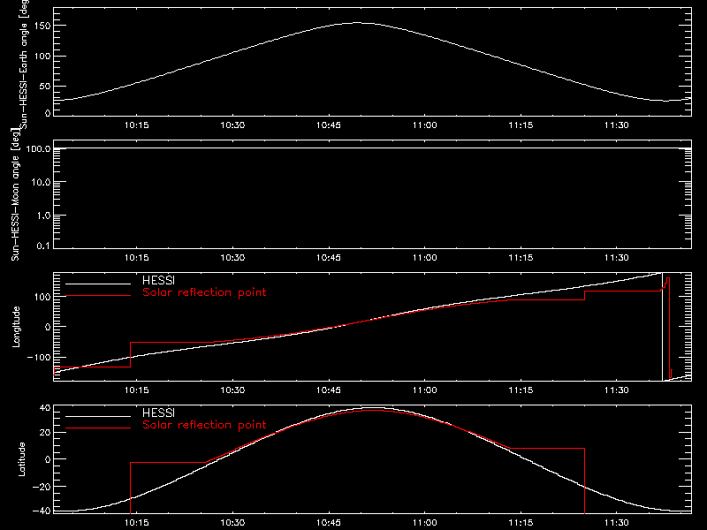The width and height of the screenshot is (707, 530).
Task: Click 11:15 time label under Latitude plot
Action: 521,523
